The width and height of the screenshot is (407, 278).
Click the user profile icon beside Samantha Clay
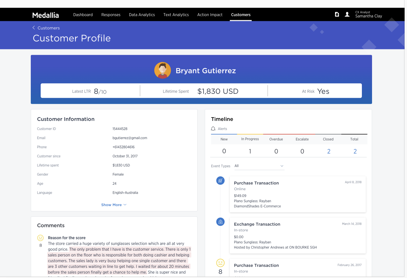347,14
